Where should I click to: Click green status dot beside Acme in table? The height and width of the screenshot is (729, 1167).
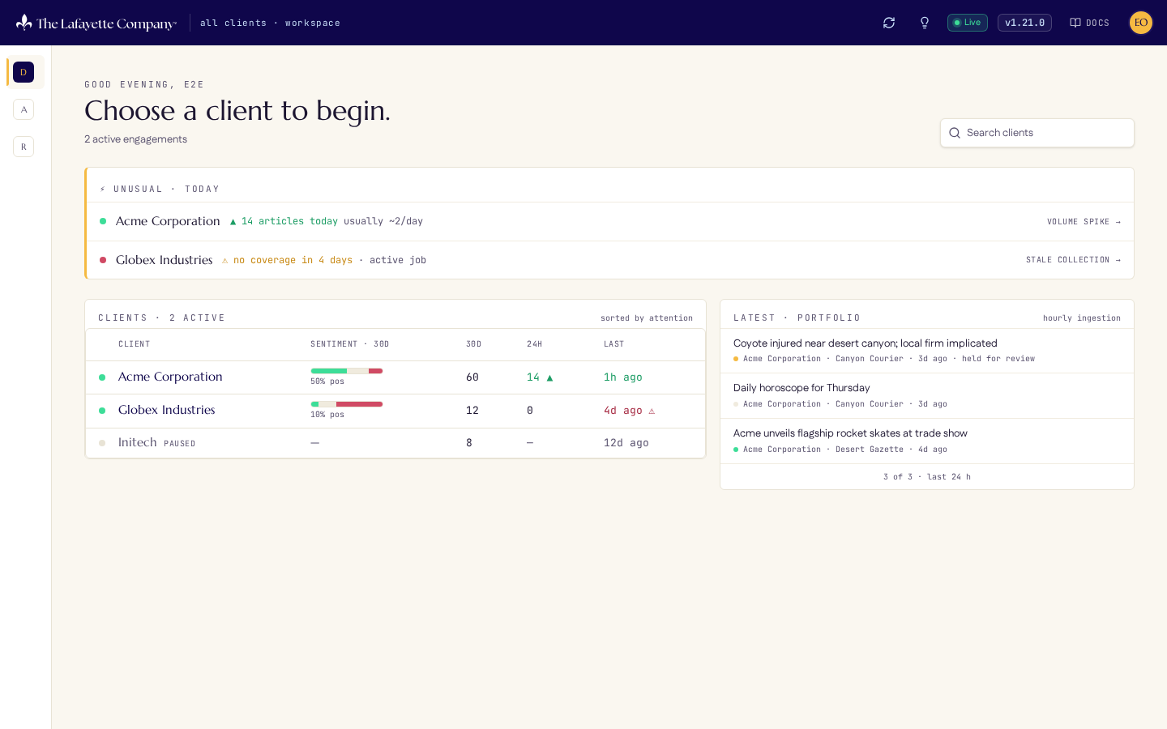(102, 377)
